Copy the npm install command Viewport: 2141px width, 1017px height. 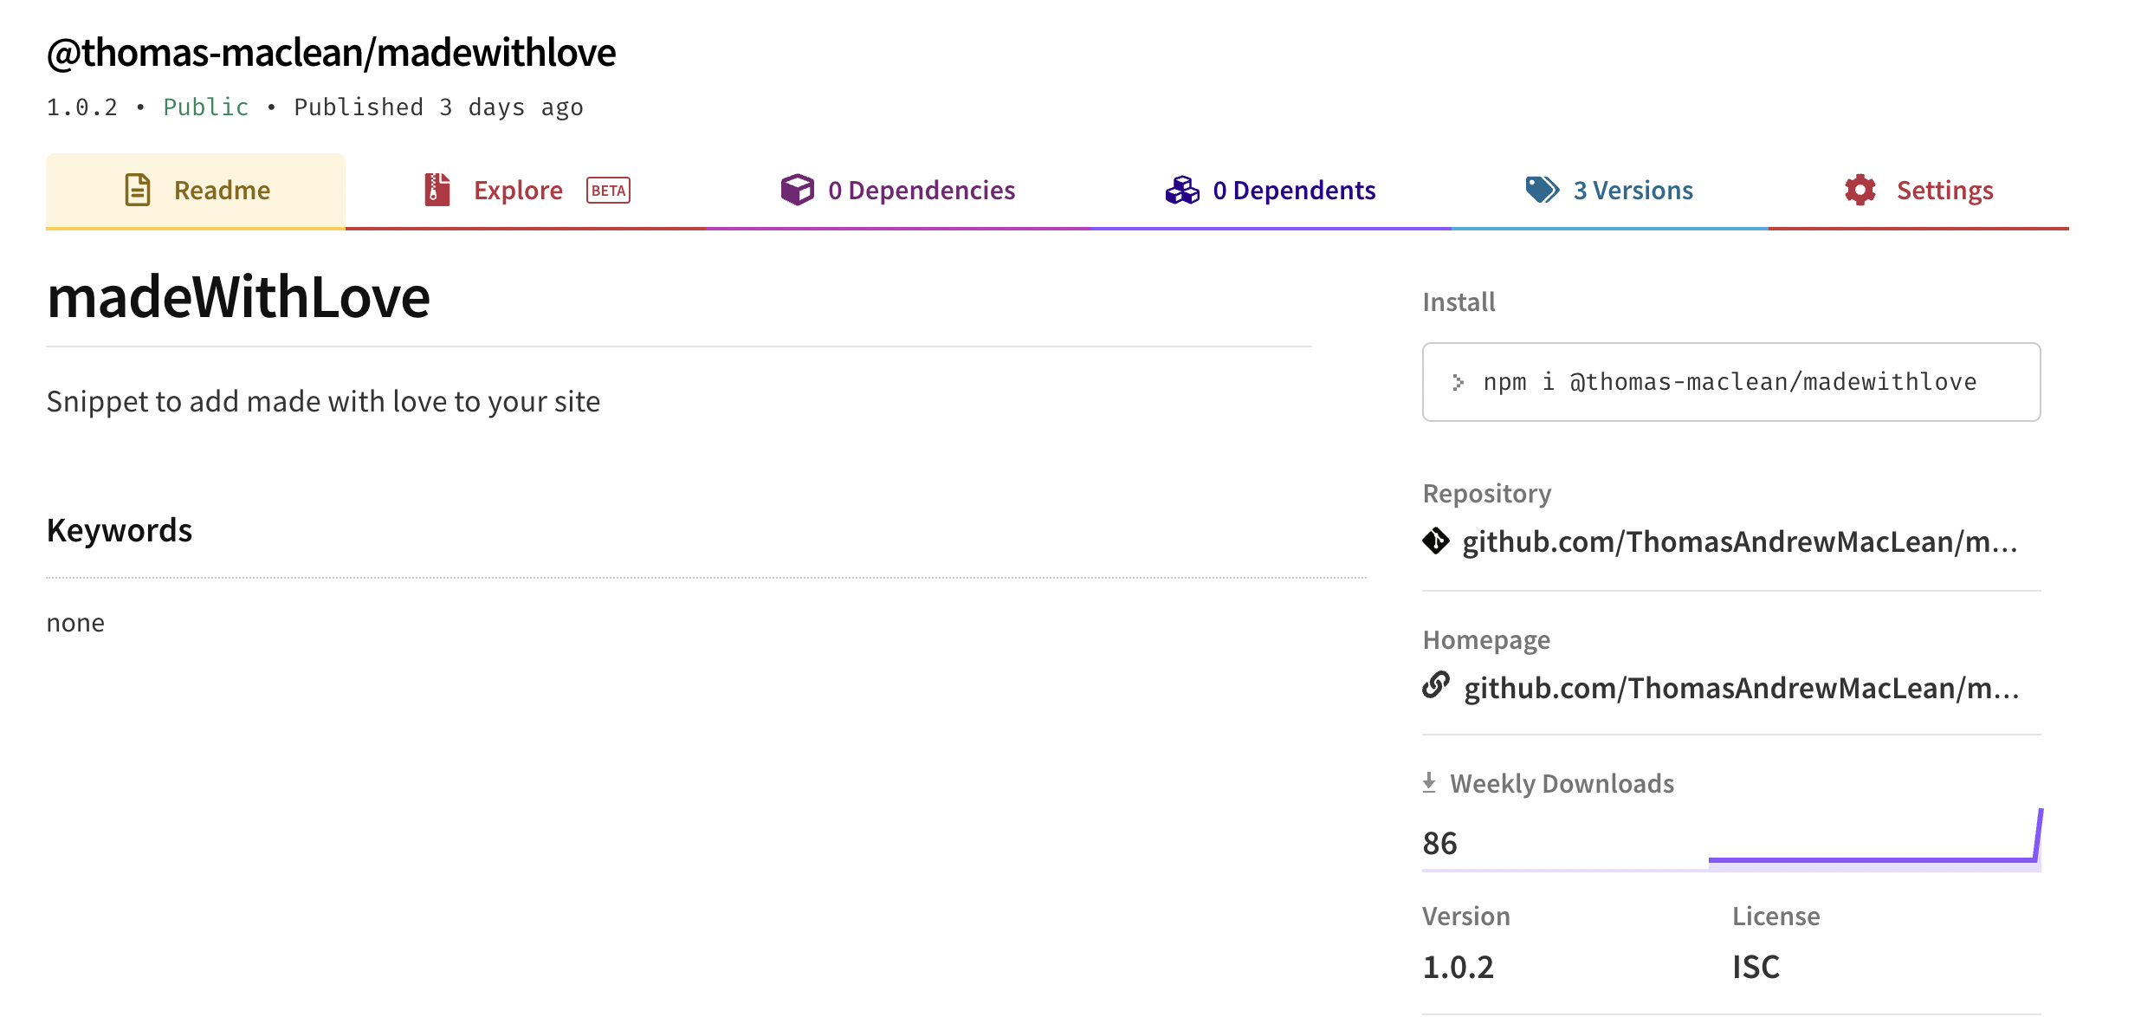1731,382
